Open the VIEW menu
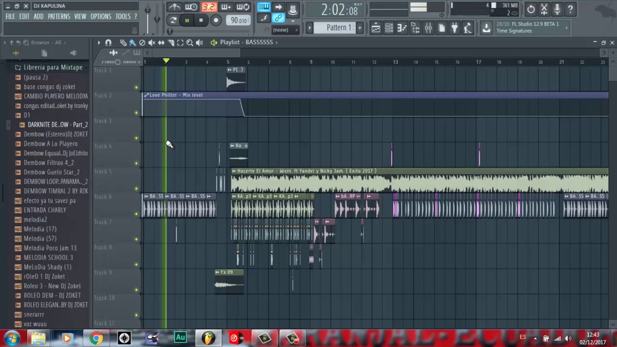This screenshot has height=347, width=617. coord(80,16)
